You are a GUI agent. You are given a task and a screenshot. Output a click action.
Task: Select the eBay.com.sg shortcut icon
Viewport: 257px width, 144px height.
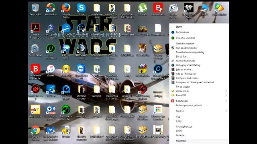point(35,110)
